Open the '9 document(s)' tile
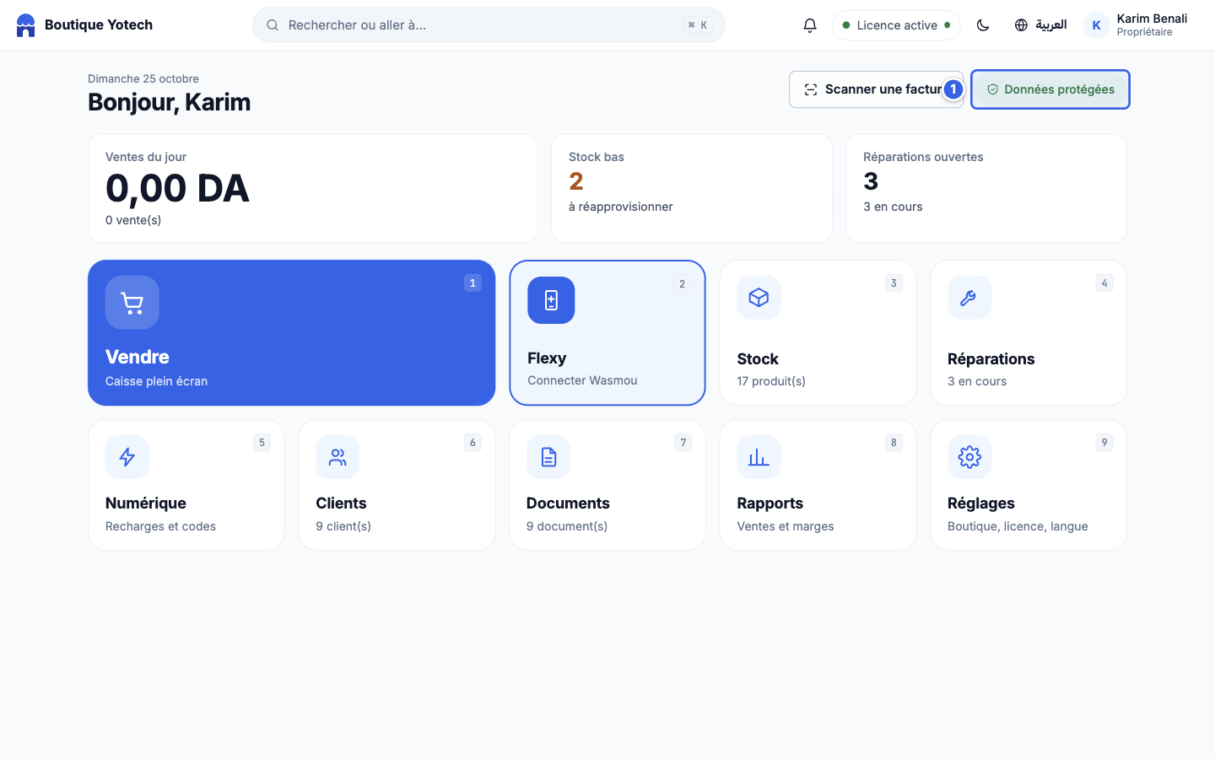The image size is (1215, 759). 607,485
